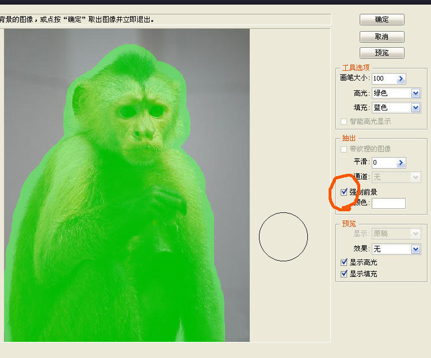431x358 pixels.
Task: Click the 取消 button
Action: coord(382,37)
